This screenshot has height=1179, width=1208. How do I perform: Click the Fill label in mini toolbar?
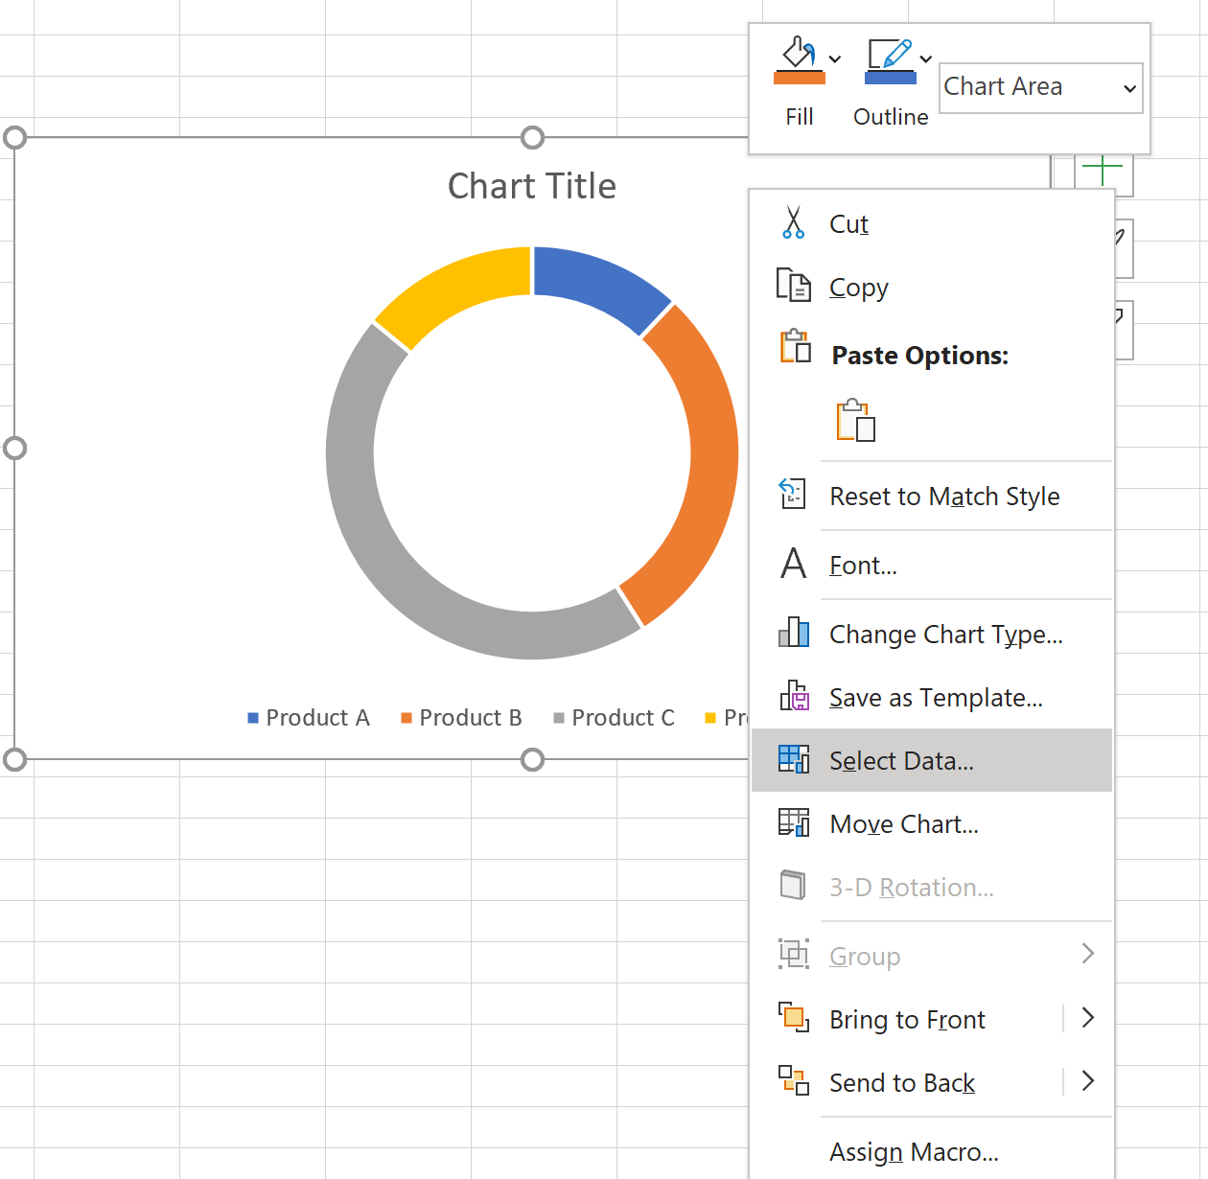point(800,117)
